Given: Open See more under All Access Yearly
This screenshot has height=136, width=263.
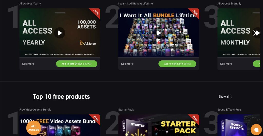Looking at the screenshot, I should tap(28, 64).
